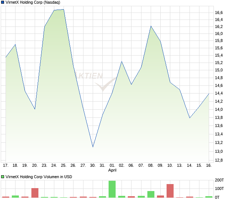Screen dimensions: 229x201
Task: Click the x-axis date label 26.
Action: point(73,165)
